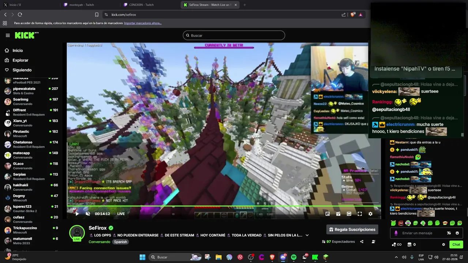This screenshot has width=468, height=263.
Task: Open the emoji picker in chat
Action: (457, 233)
